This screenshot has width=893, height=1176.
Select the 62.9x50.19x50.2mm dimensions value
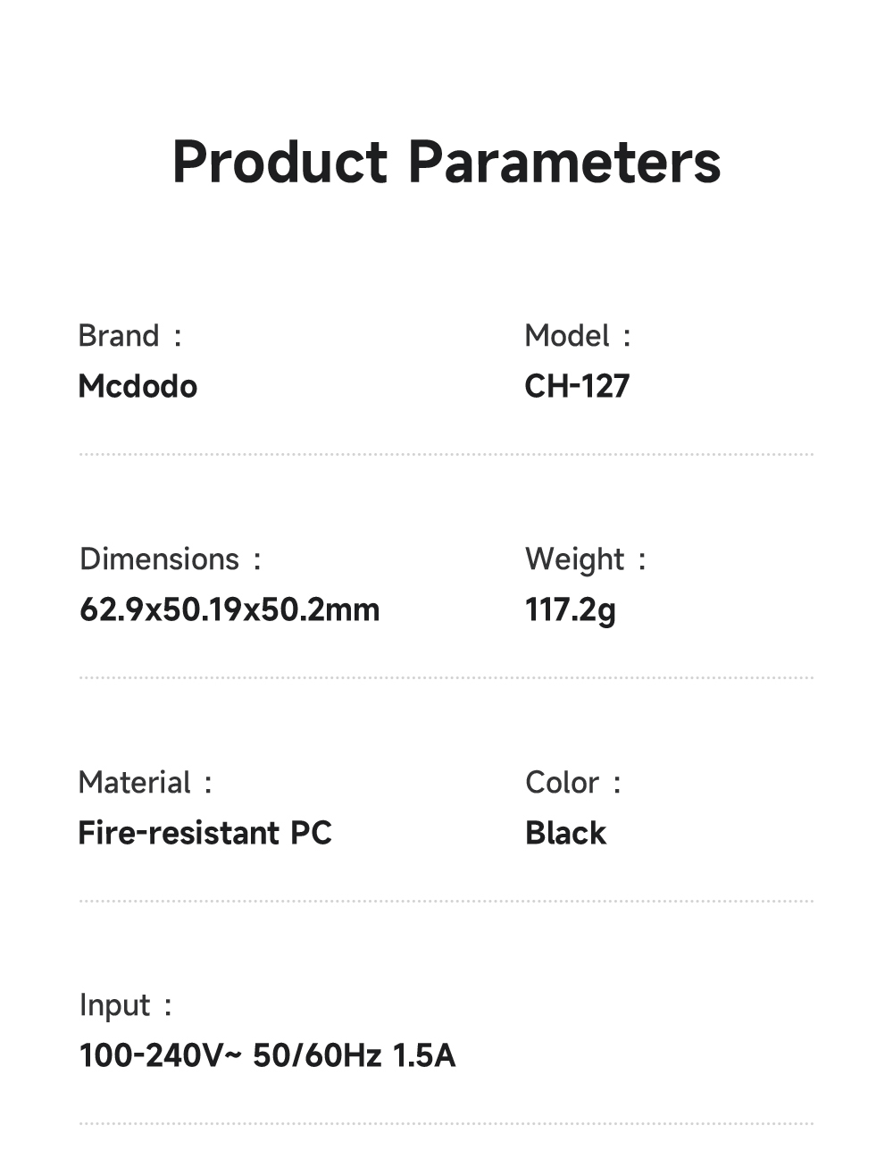[x=230, y=609]
